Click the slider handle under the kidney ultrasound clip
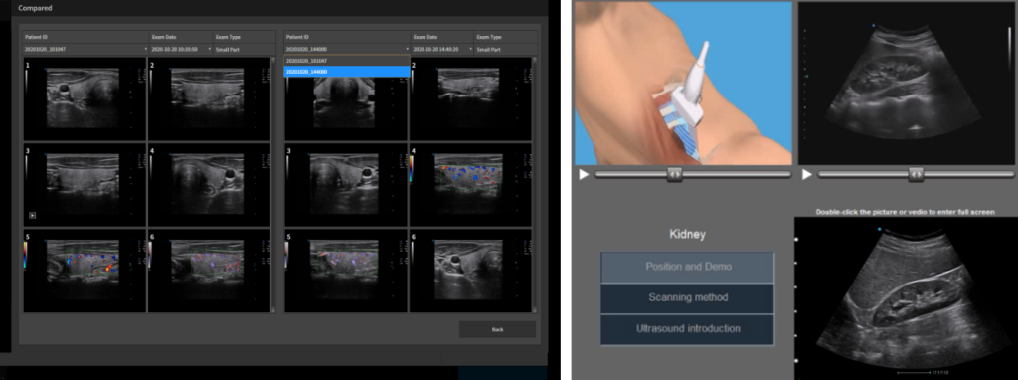This screenshot has width=1018, height=380. point(916,174)
